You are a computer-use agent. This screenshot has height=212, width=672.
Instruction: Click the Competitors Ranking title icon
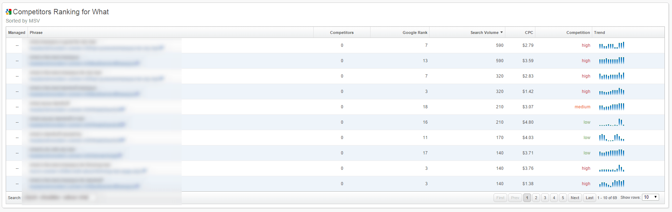9,12
